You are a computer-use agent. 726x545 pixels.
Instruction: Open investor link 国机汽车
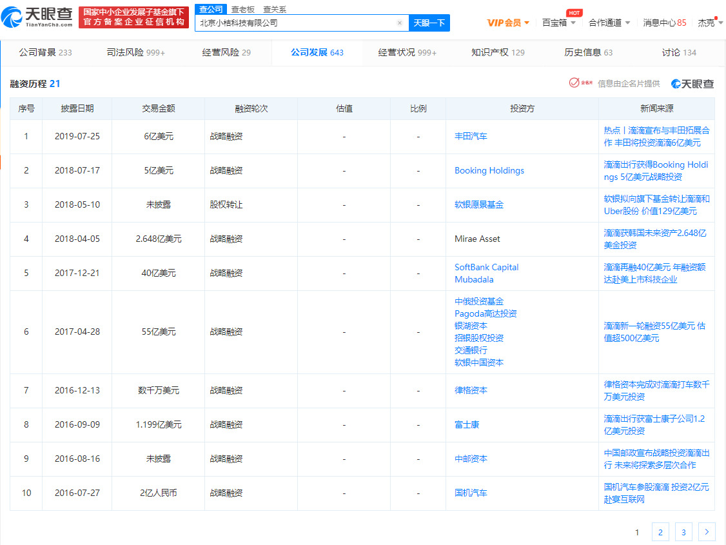tap(471, 493)
